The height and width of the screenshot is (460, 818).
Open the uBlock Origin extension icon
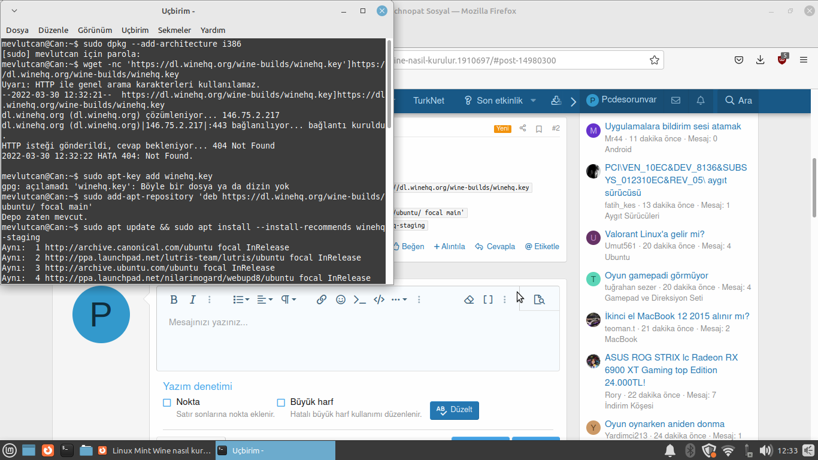[782, 60]
